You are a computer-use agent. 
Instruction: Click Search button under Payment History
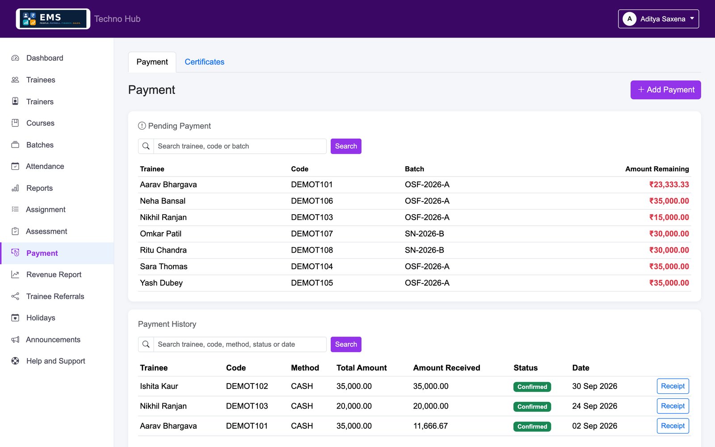[x=346, y=344]
